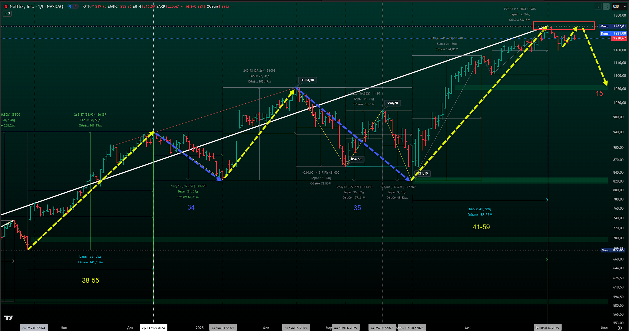This screenshot has height=331, width=629.
Task: Click the 1060,00 price scale label
Action: 619,89
